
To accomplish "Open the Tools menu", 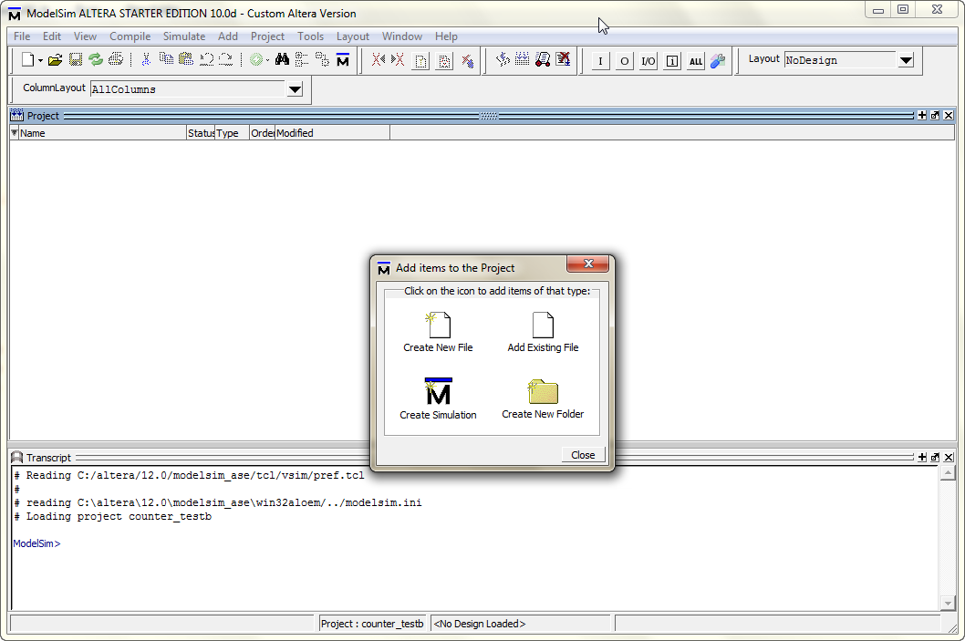I will pyautogui.click(x=310, y=36).
